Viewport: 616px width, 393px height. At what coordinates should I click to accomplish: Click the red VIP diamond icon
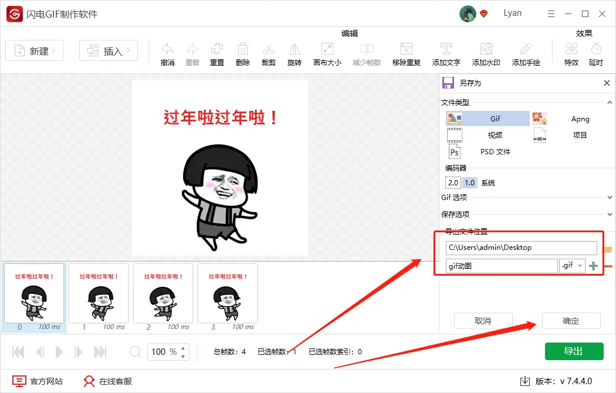(x=484, y=14)
